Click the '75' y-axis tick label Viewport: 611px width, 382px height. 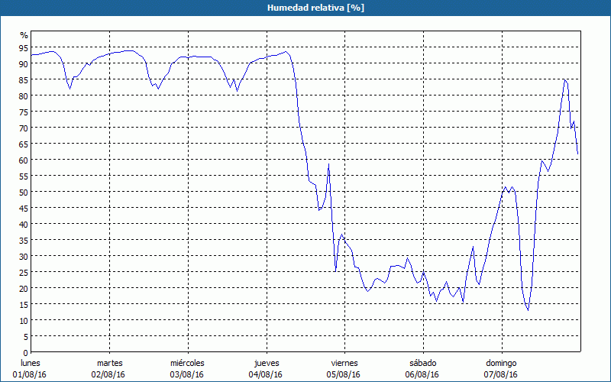(x=24, y=112)
